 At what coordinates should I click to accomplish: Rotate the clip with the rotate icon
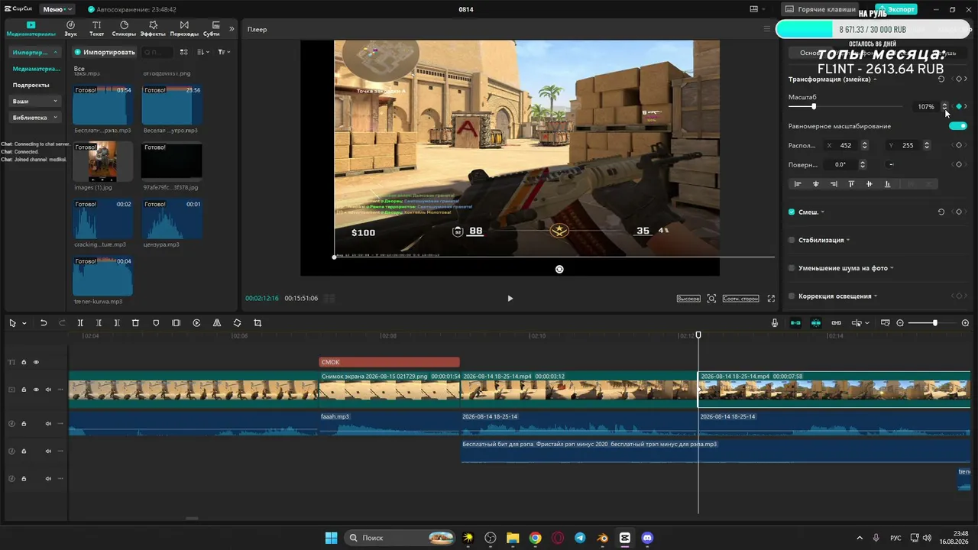(x=237, y=323)
